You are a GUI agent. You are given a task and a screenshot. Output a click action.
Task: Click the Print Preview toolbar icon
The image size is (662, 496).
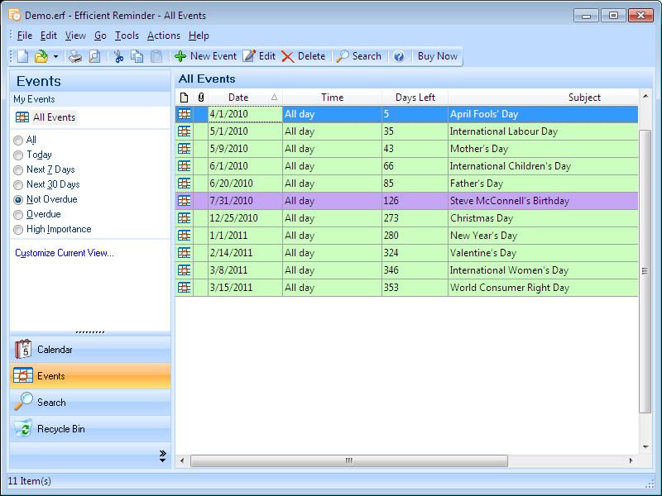coord(94,56)
